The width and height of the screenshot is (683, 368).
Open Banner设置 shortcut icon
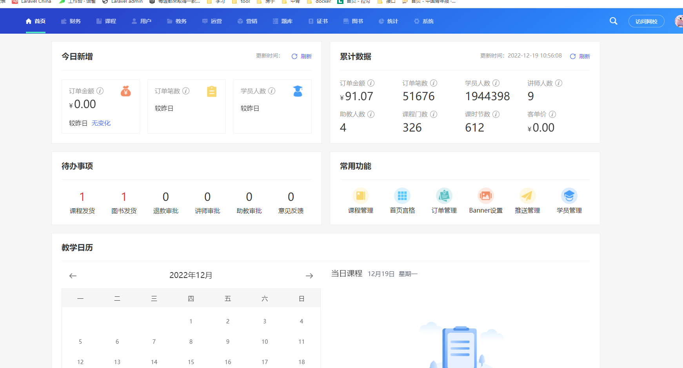coord(486,196)
